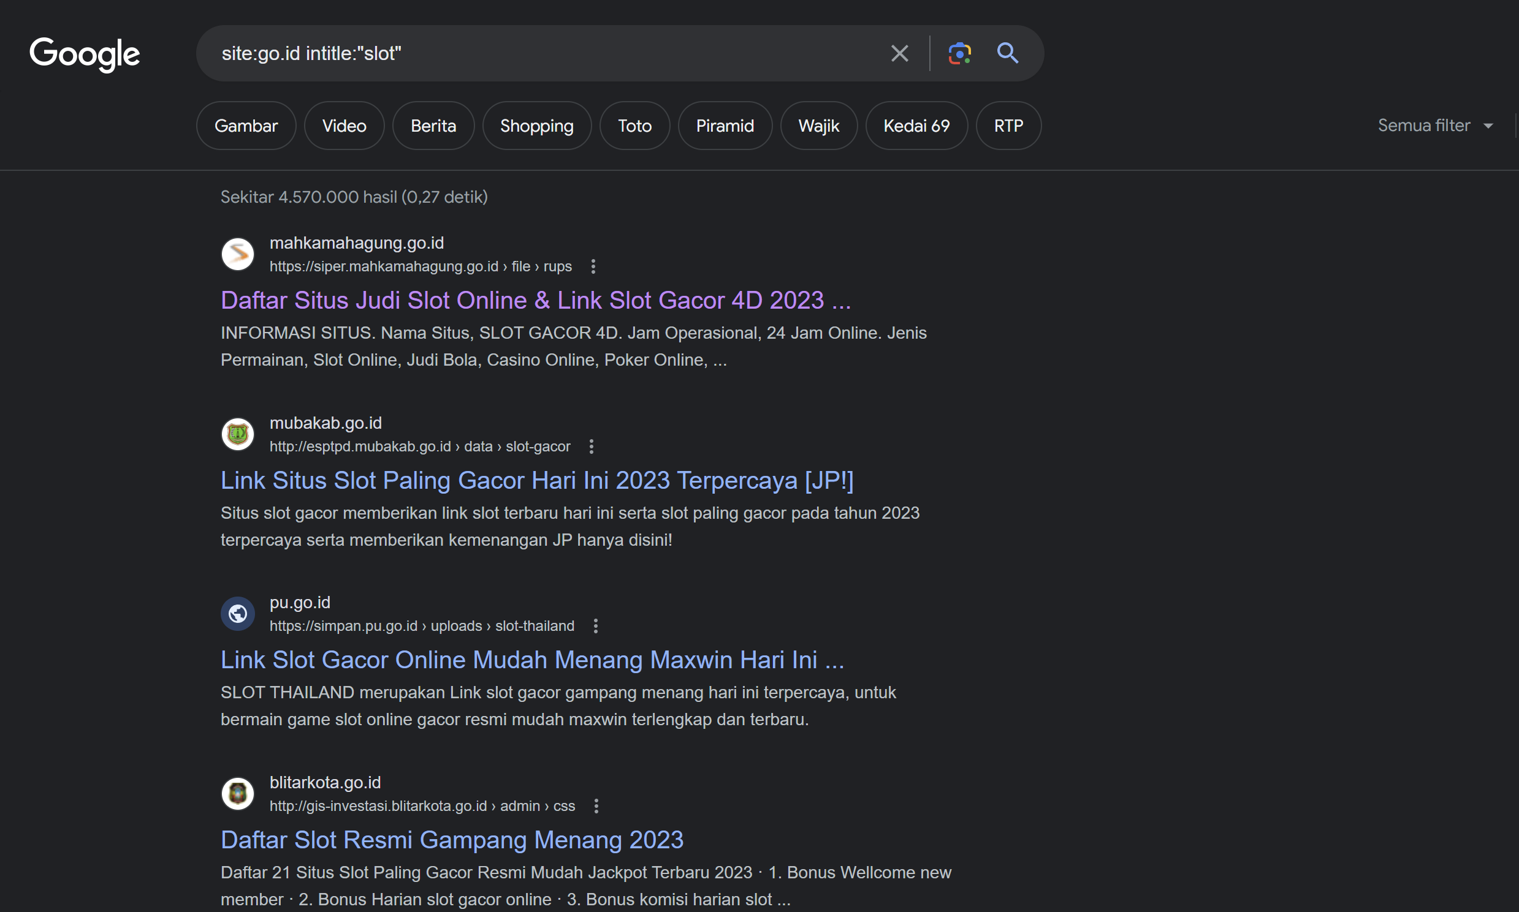
Task: Clear the search query with X icon
Action: [x=899, y=53]
